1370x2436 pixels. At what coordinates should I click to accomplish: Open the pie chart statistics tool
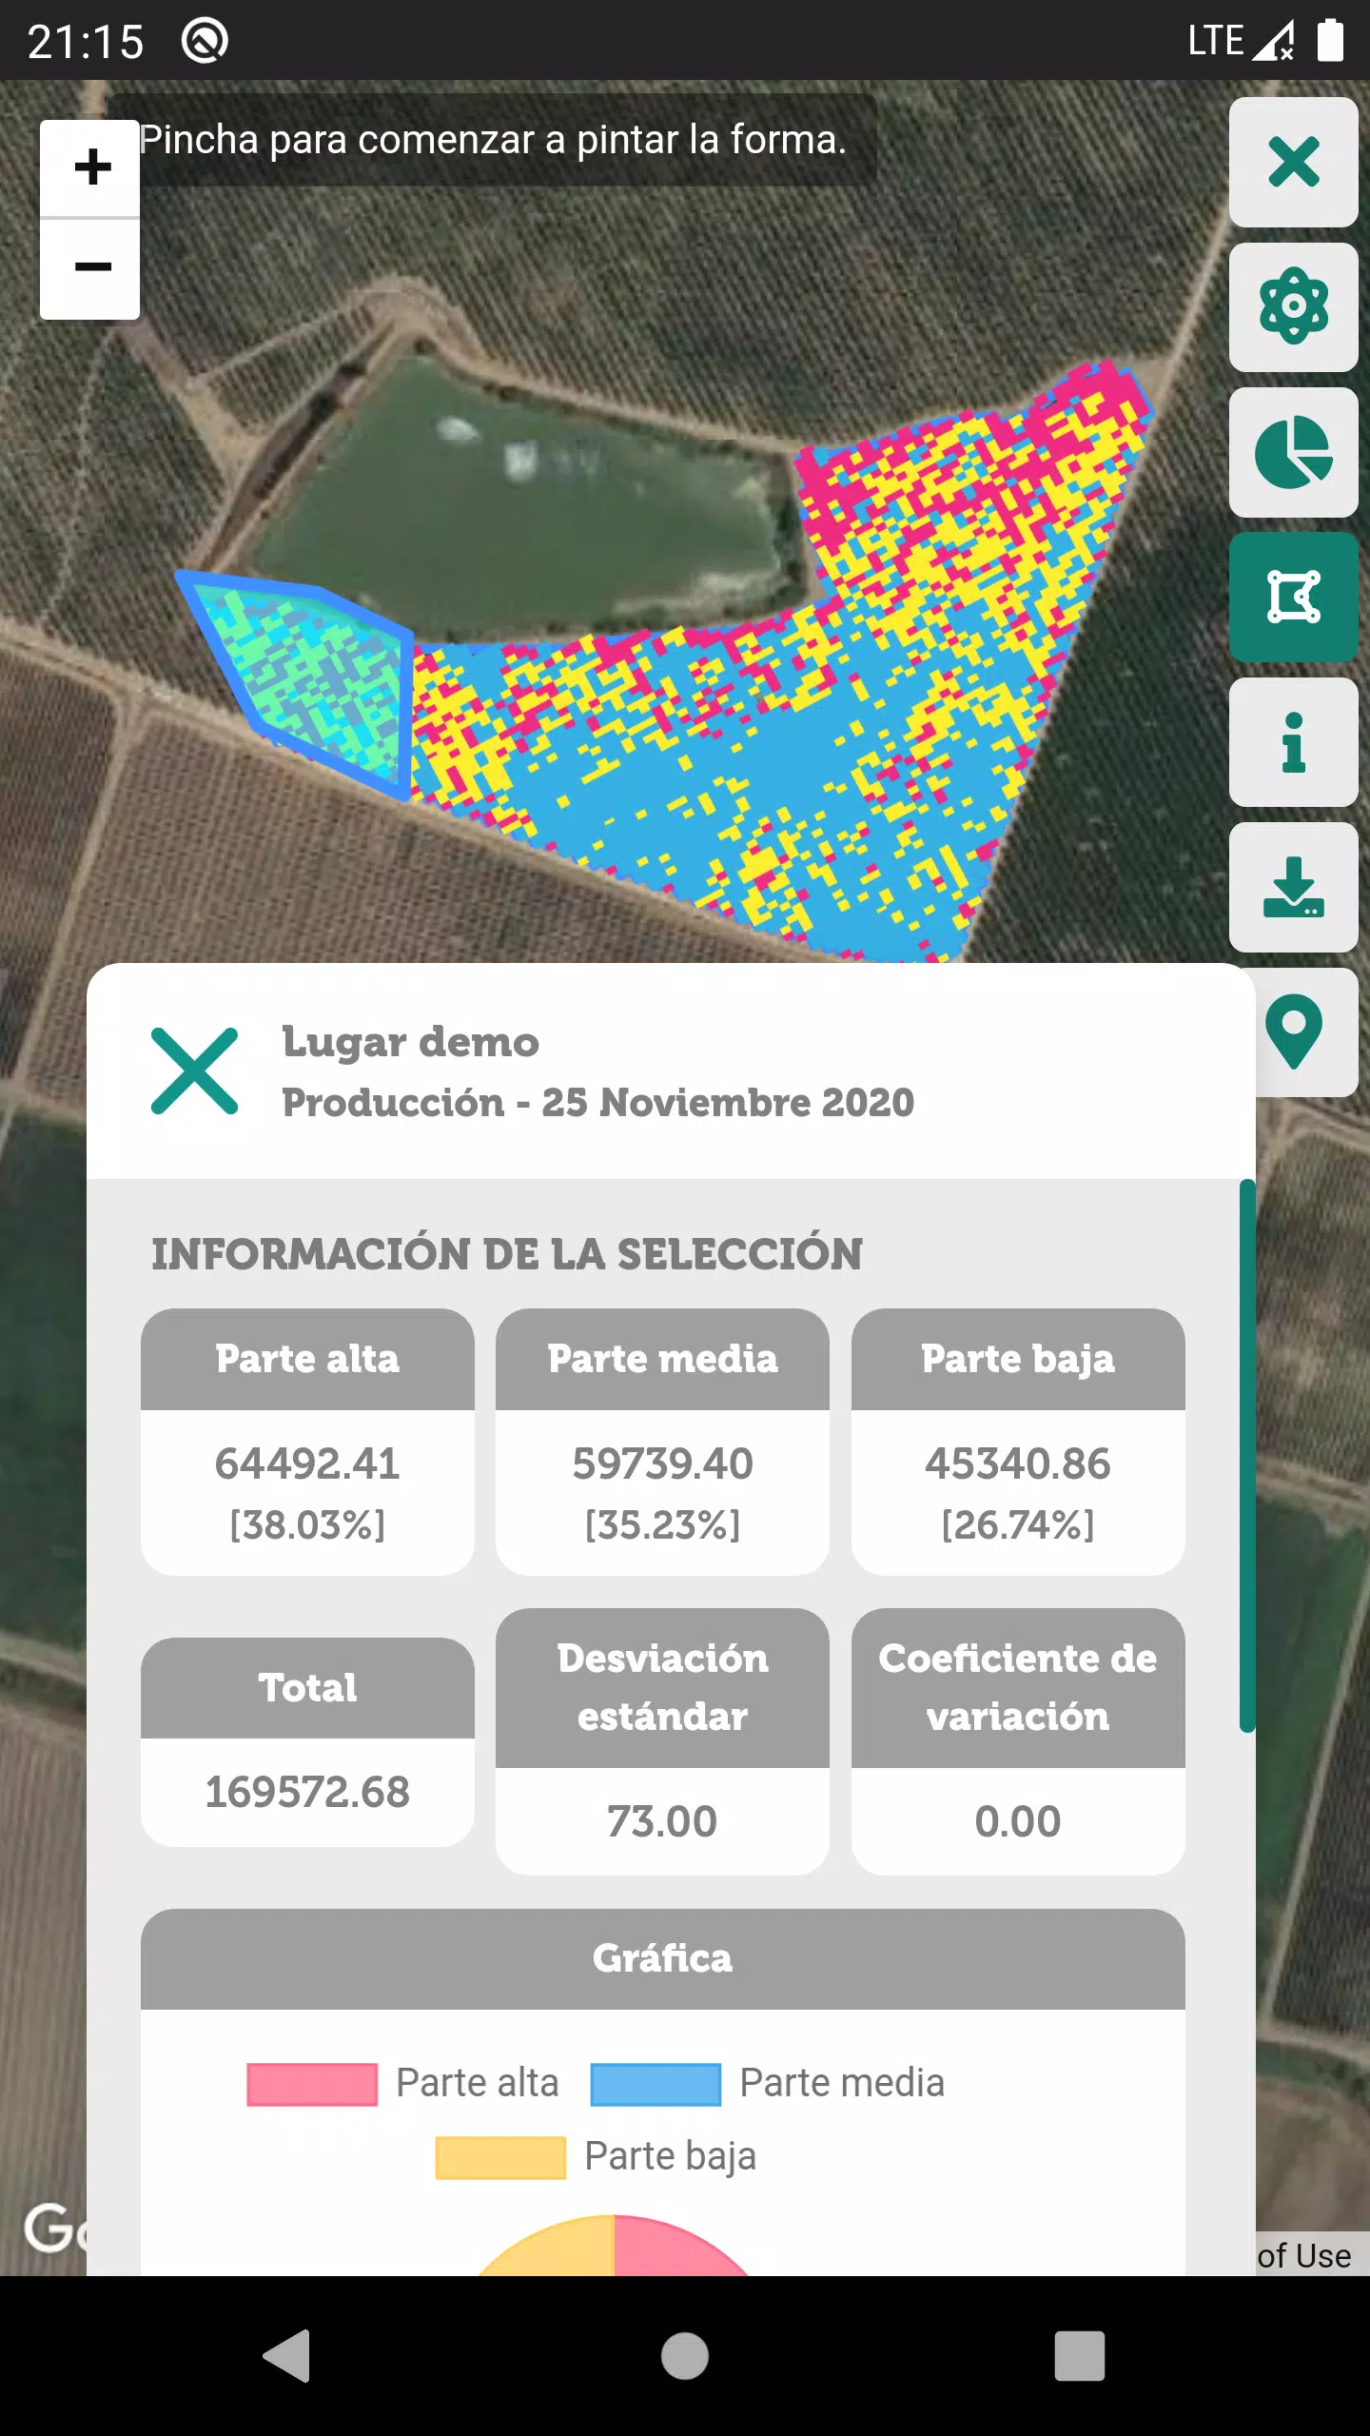[1293, 452]
